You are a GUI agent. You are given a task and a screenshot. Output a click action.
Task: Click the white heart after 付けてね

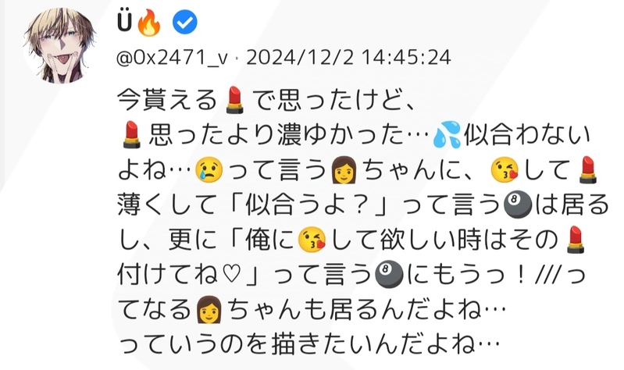coord(231,275)
